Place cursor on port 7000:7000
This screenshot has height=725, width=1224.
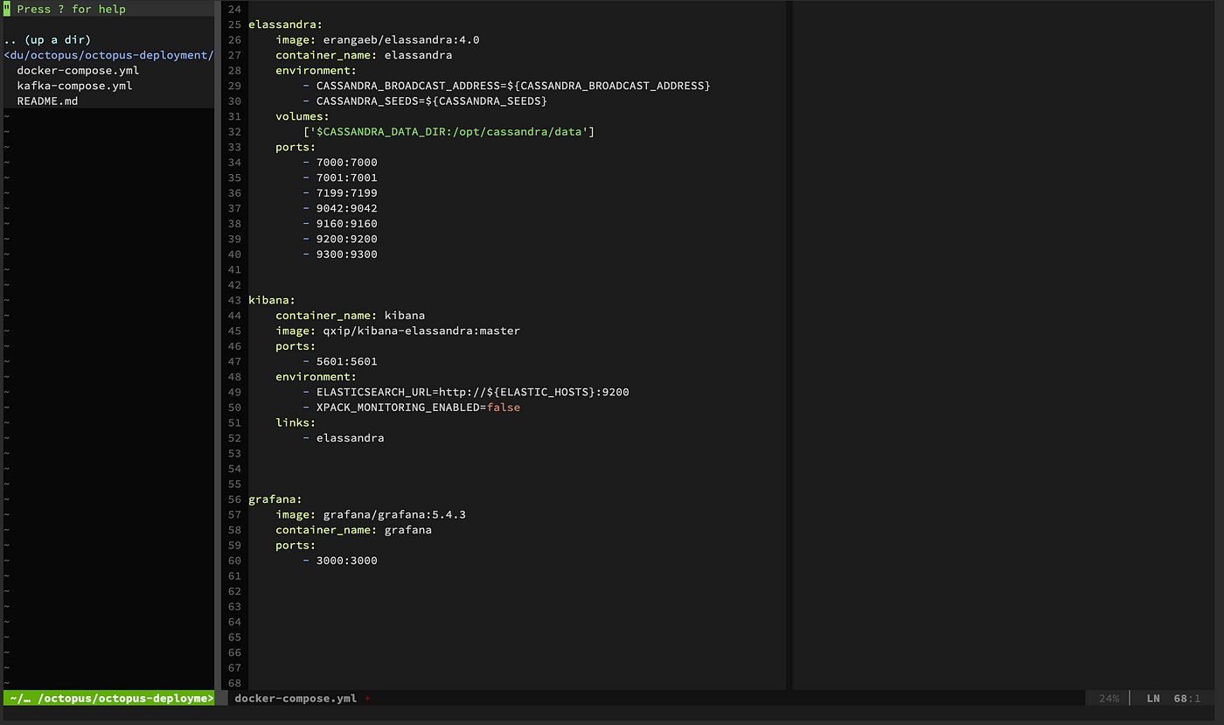(x=347, y=163)
